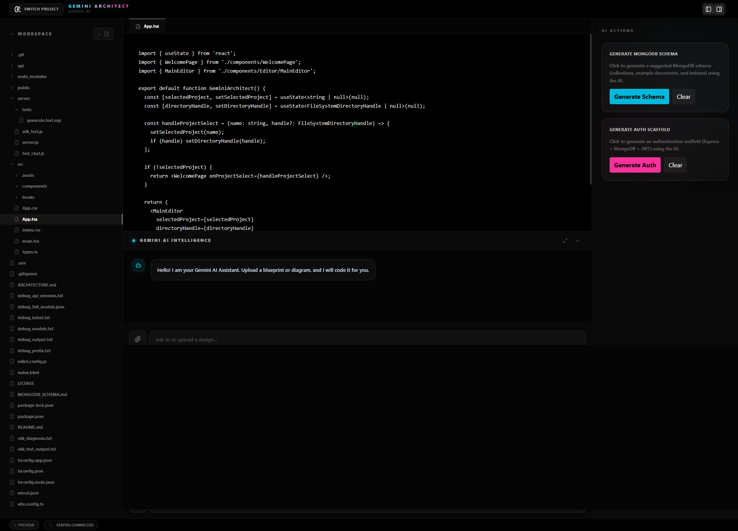Toggle the left sidebar panel icon
Screen dimensions: 738x531
pos(708,9)
